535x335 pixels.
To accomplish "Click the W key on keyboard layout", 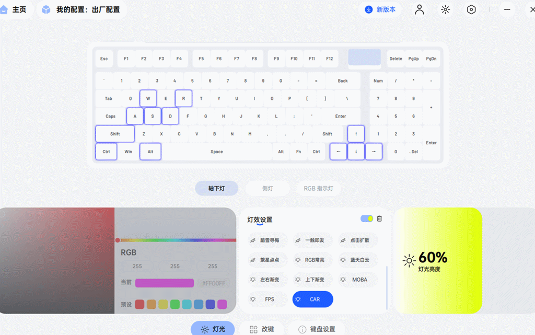I will click(148, 98).
